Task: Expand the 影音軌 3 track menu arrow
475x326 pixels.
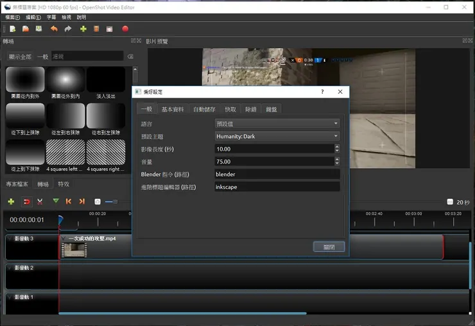Action: click(x=10, y=239)
